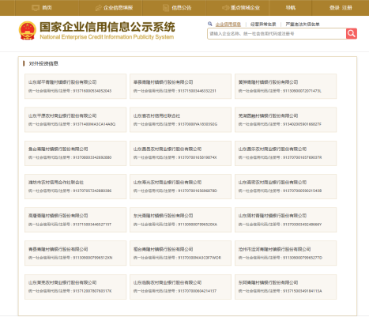Select 经营异常名录 search tab
The image size is (369, 321).
pos(263,25)
